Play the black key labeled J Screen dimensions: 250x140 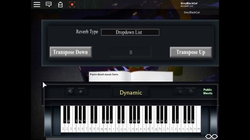[x=166, y=114]
